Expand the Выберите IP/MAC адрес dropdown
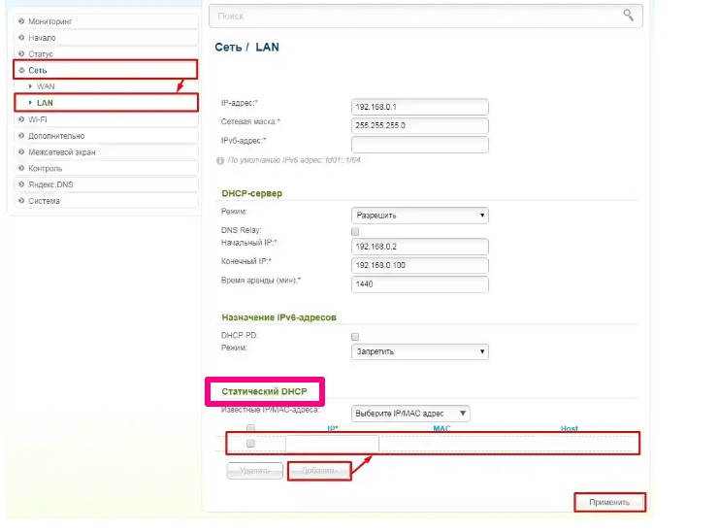This screenshot has width=719, height=532. pyautogui.click(x=410, y=414)
